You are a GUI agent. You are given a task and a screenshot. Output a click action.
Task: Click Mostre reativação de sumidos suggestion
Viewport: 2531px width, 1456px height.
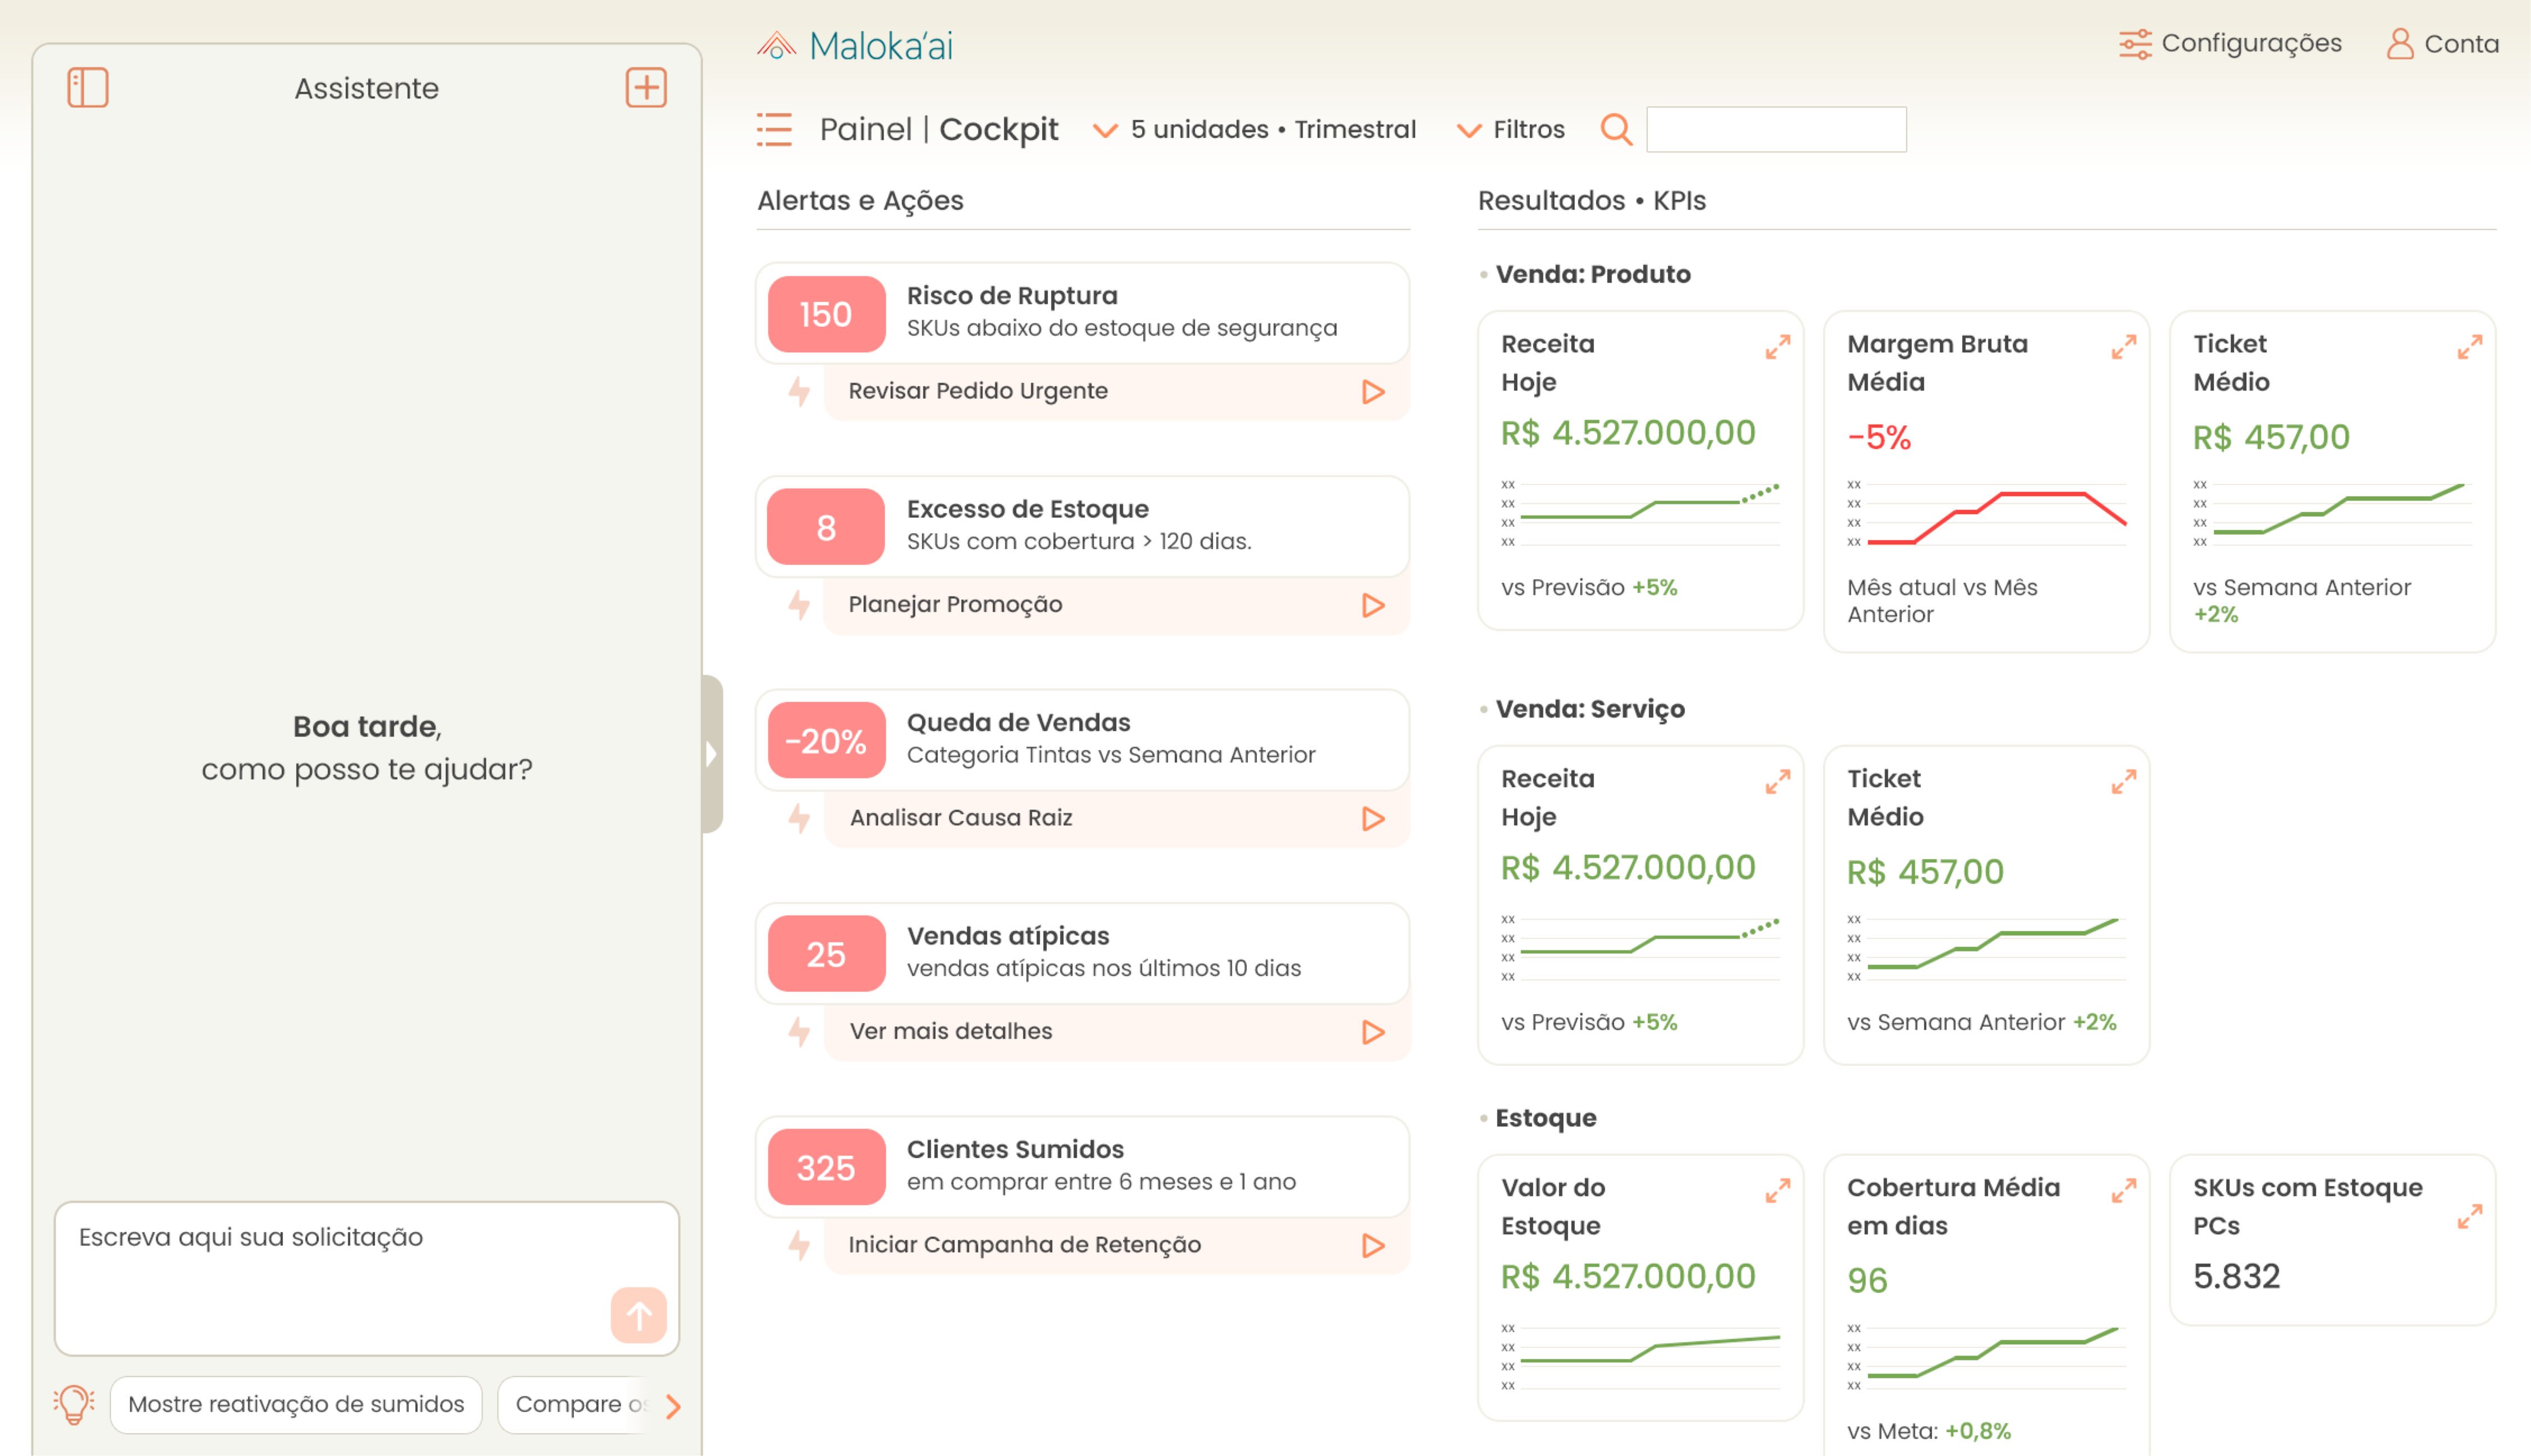pyautogui.click(x=296, y=1404)
